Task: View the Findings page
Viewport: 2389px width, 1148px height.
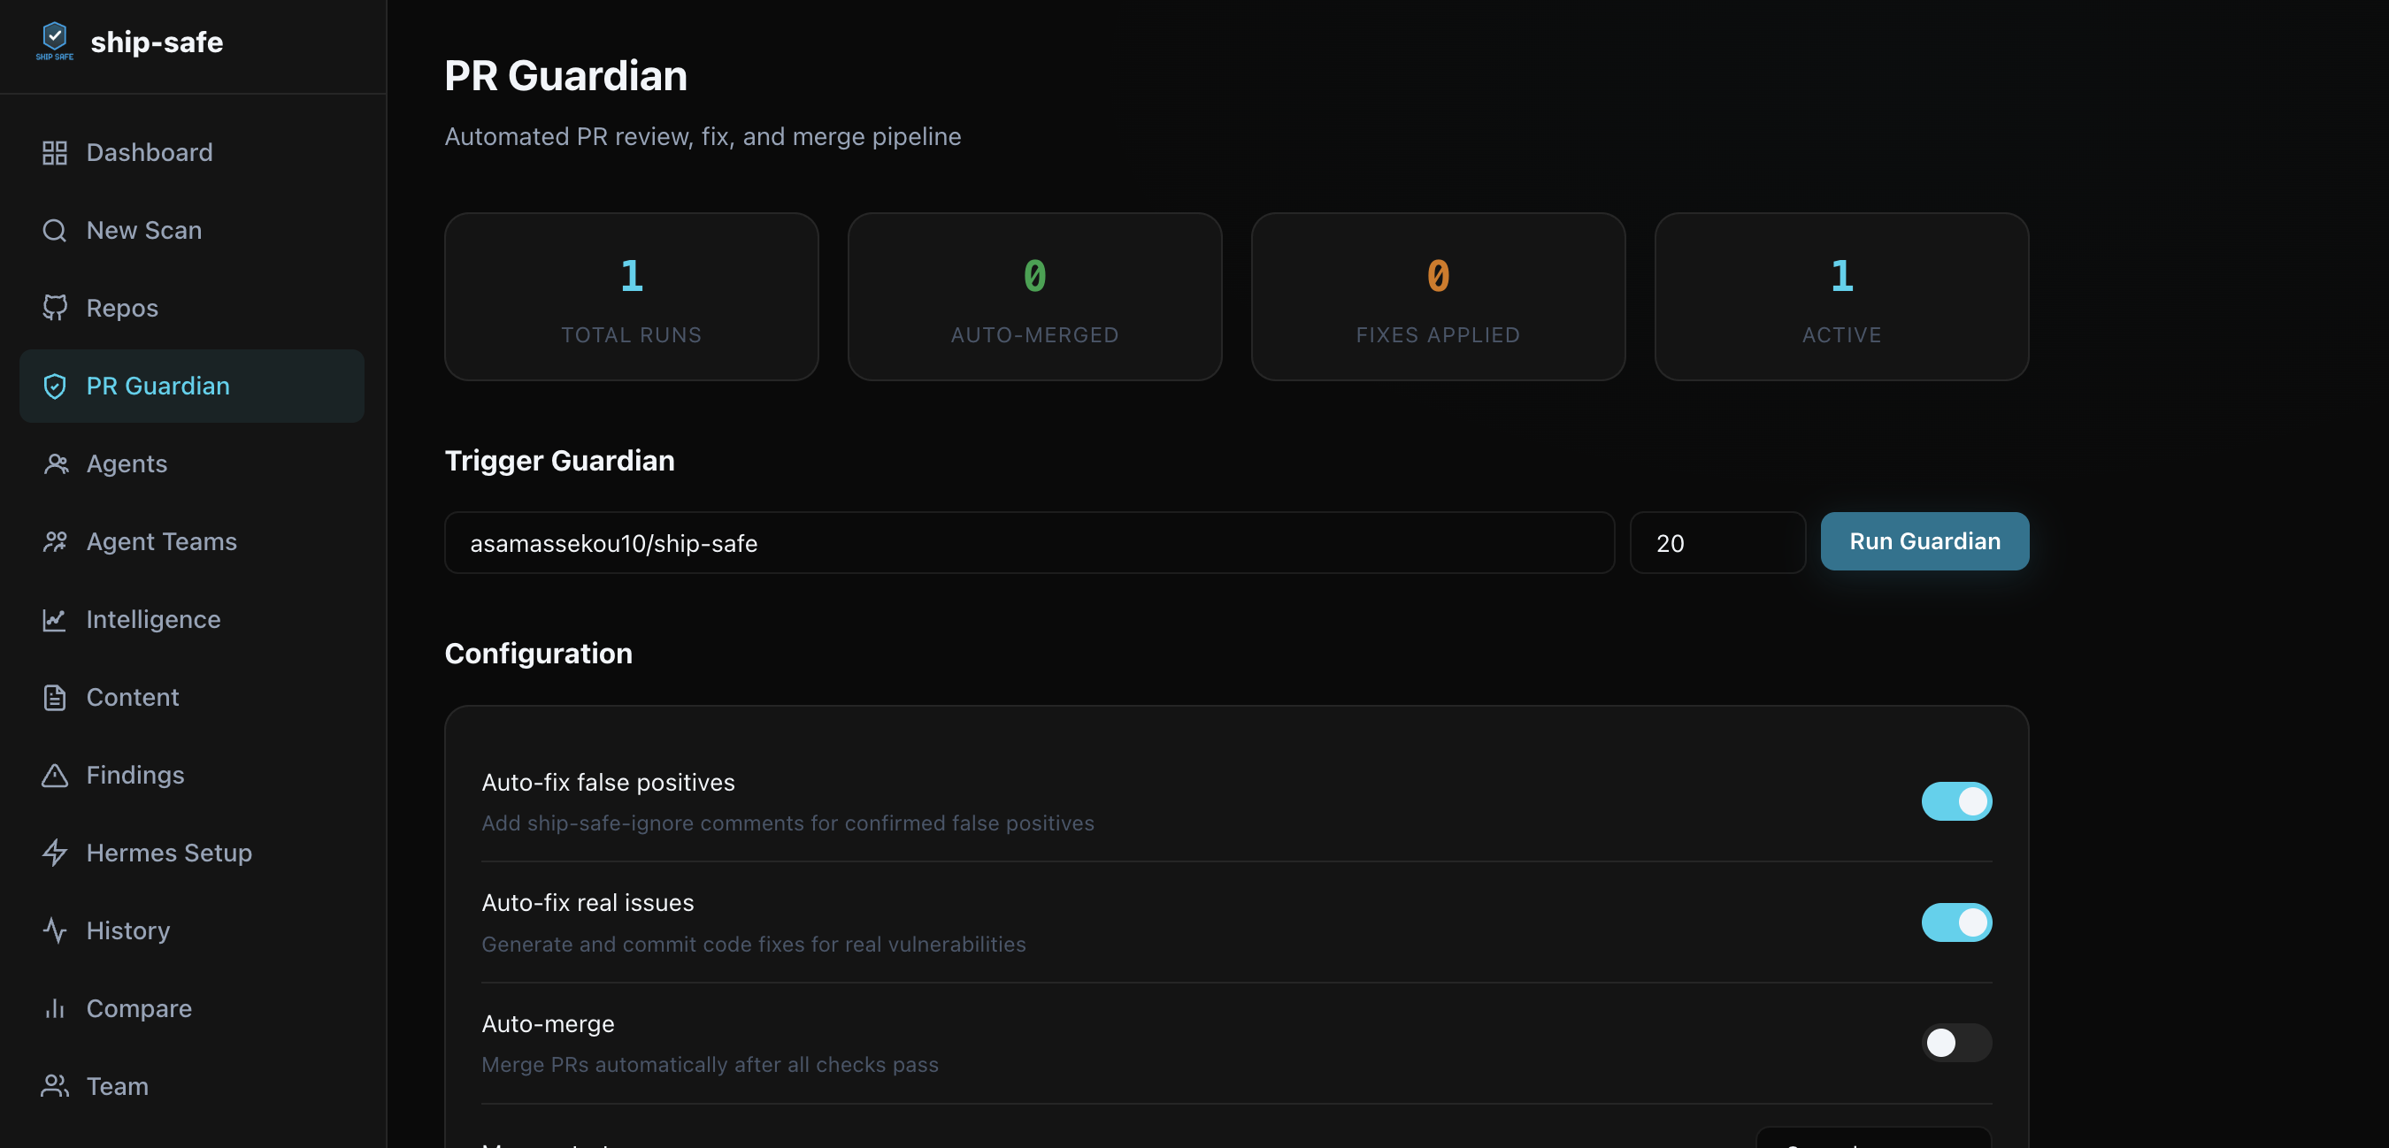Action: click(x=192, y=776)
